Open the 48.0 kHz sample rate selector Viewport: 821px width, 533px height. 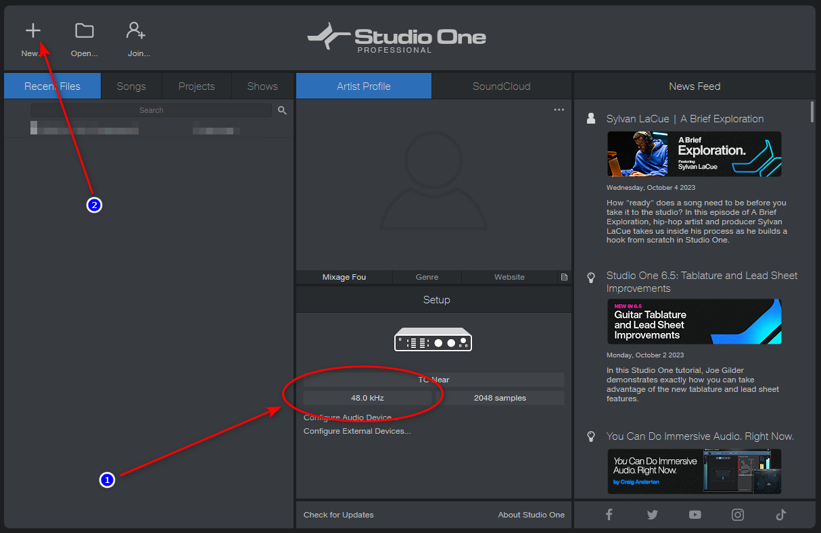pyautogui.click(x=367, y=398)
